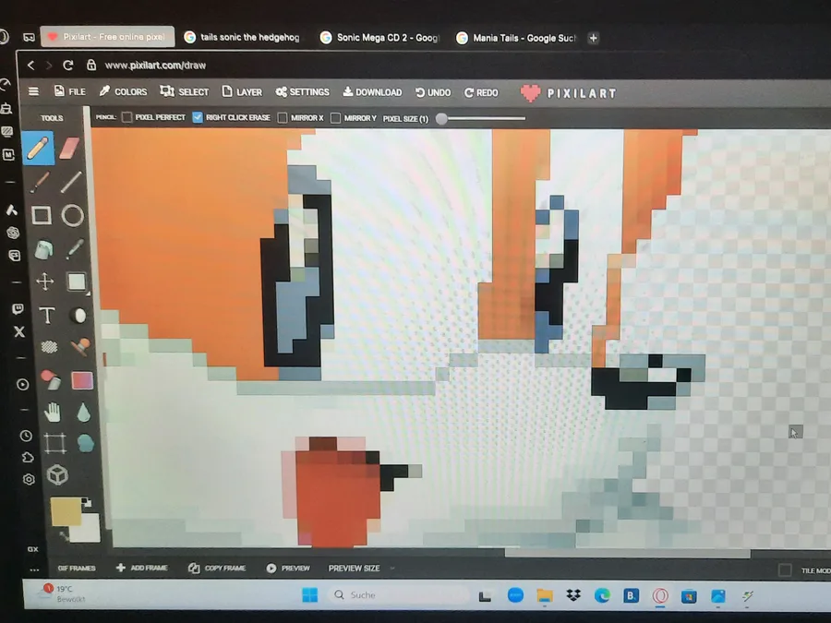
Task: Click the address bar URL
Action: [155, 66]
